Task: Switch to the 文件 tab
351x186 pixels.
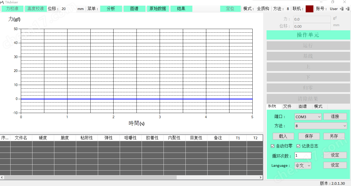Action: point(288,106)
